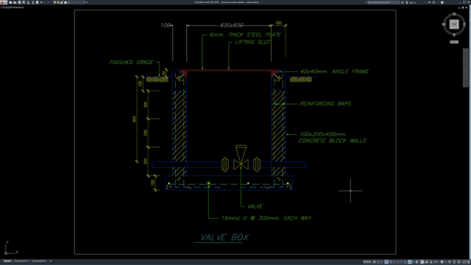This screenshot has height=265, width=471.
Task: Expand polar tracking angle dropdown arrow
Action: click(394, 262)
